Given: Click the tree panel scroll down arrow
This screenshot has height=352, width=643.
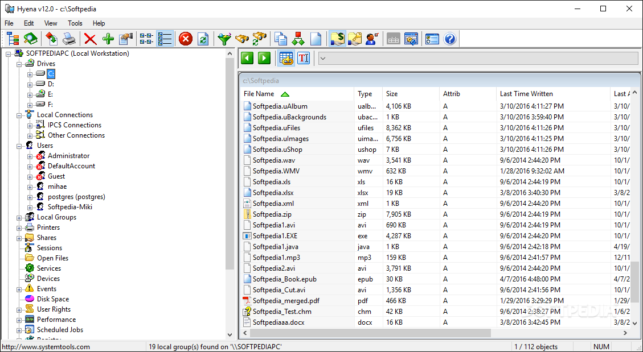Looking at the screenshot, I should click(230, 335).
